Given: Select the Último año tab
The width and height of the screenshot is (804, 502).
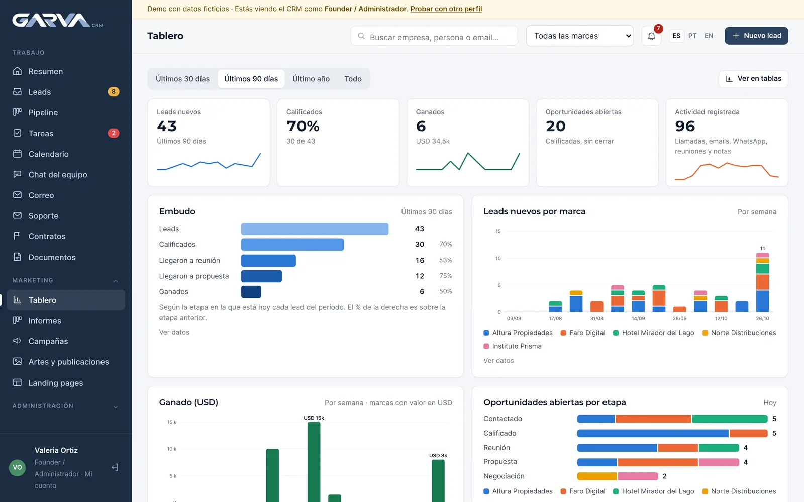Looking at the screenshot, I should (311, 79).
